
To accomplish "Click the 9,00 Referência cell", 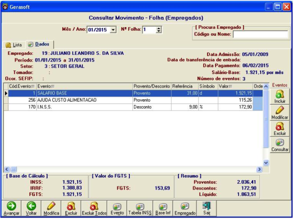I will tap(185, 107).
